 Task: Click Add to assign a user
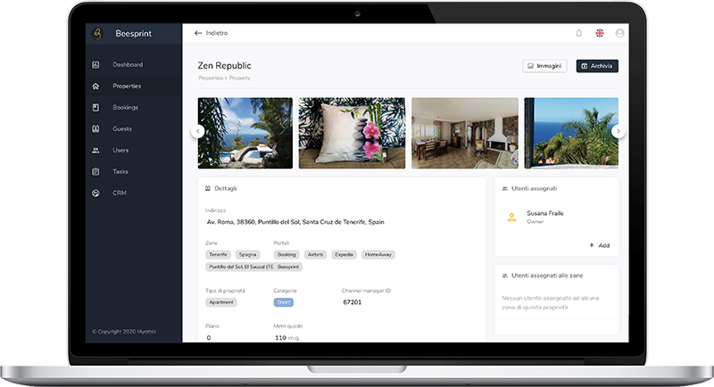click(x=600, y=245)
